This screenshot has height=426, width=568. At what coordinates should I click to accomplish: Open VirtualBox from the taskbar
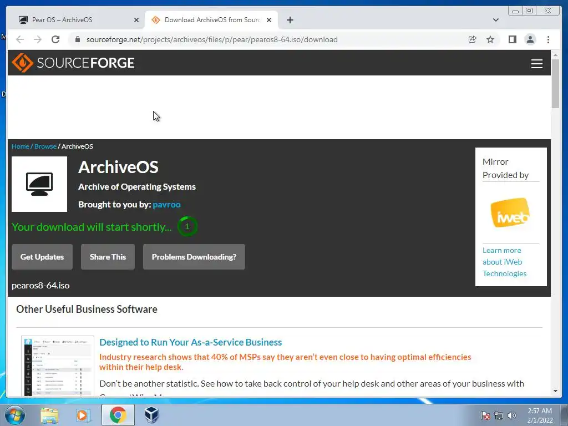151,415
